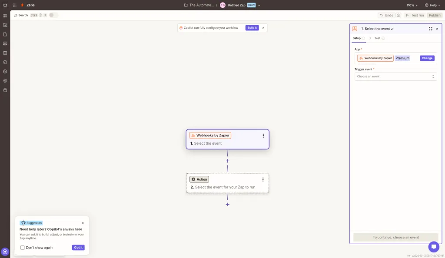Click the Webhooks by Zapier app chip in panel
This screenshot has height=258, width=445.
(x=375, y=58)
